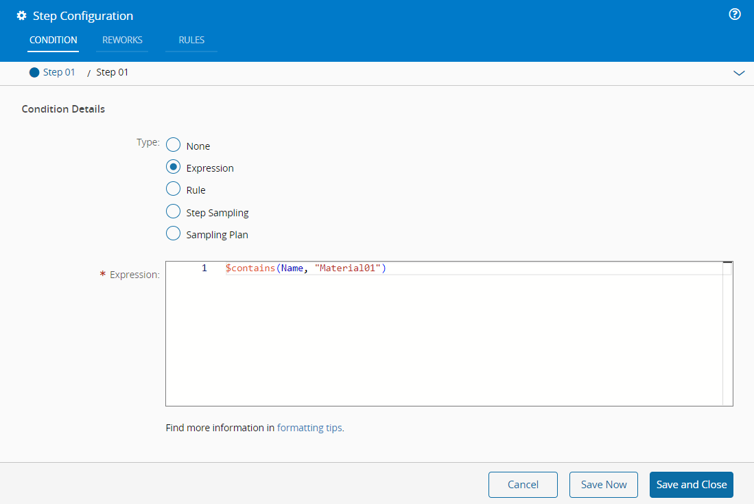The height and width of the screenshot is (504, 754).
Task: Select the None condition type
Action: 174,145
